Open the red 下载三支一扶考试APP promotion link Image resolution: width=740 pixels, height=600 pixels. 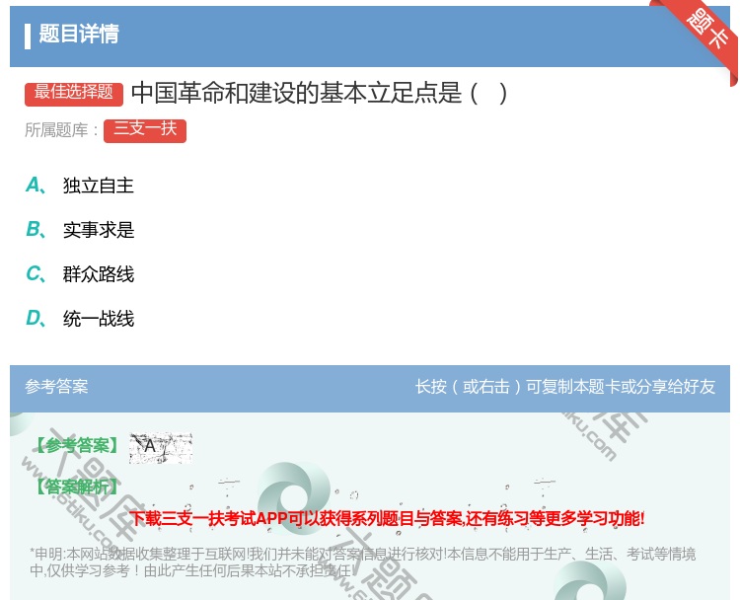click(x=387, y=518)
